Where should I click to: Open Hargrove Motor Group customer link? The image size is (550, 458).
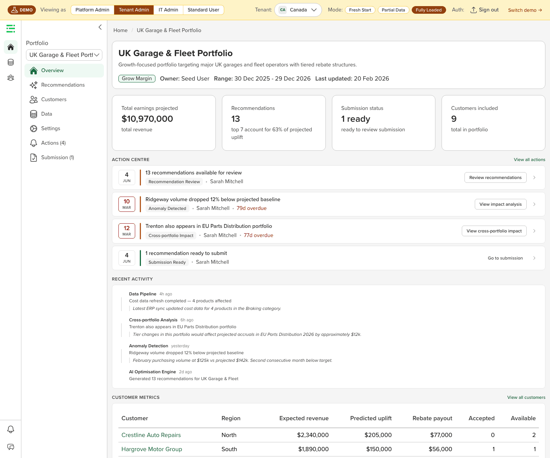click(x=152, y=449)
